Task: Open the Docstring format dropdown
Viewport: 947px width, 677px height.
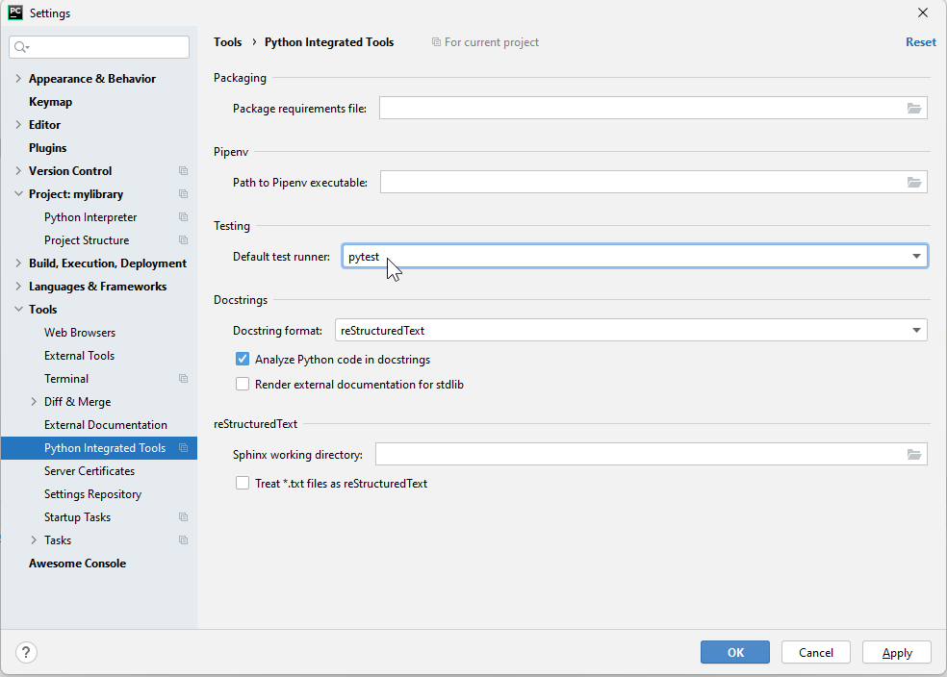Action: point(915,331)
